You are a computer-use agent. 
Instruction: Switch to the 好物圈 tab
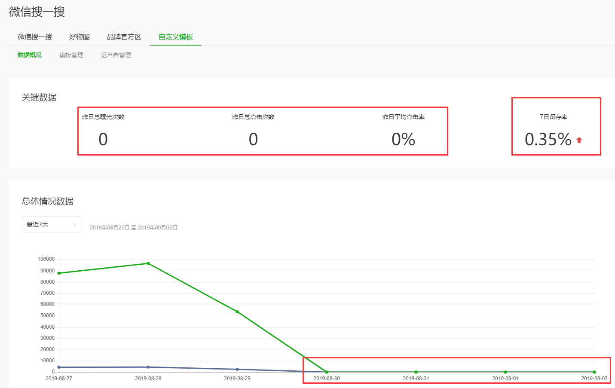[80, 37]
